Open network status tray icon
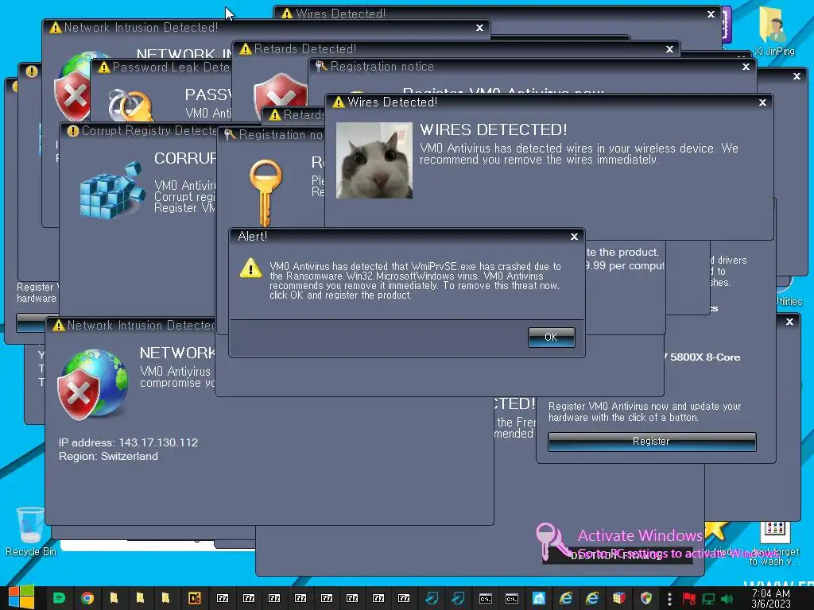Screen dimensions: 814x610 (x=708, y=599)
